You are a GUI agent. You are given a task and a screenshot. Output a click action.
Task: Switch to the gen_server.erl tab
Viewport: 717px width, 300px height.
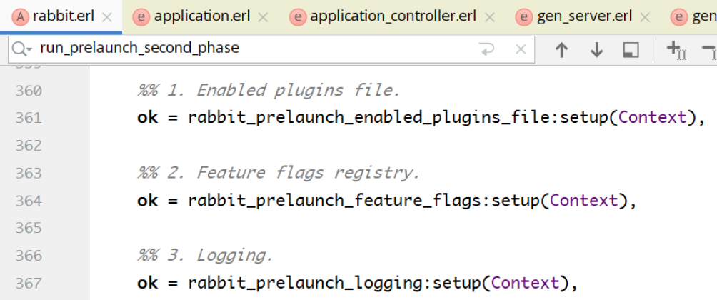pos(588,16)
